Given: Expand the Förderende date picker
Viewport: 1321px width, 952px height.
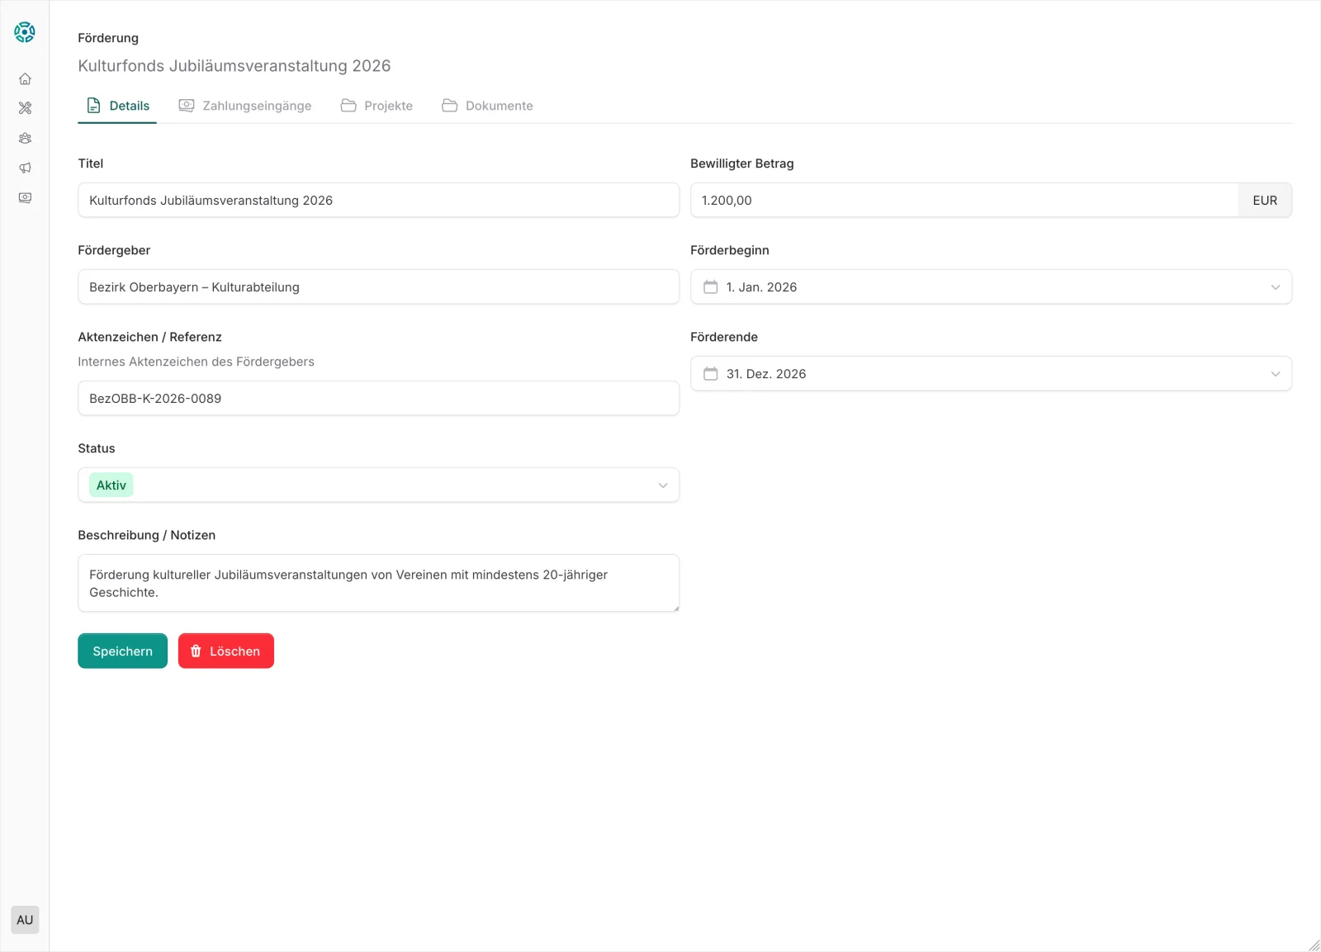Looking at the screenshot, I should (1276, 373).
